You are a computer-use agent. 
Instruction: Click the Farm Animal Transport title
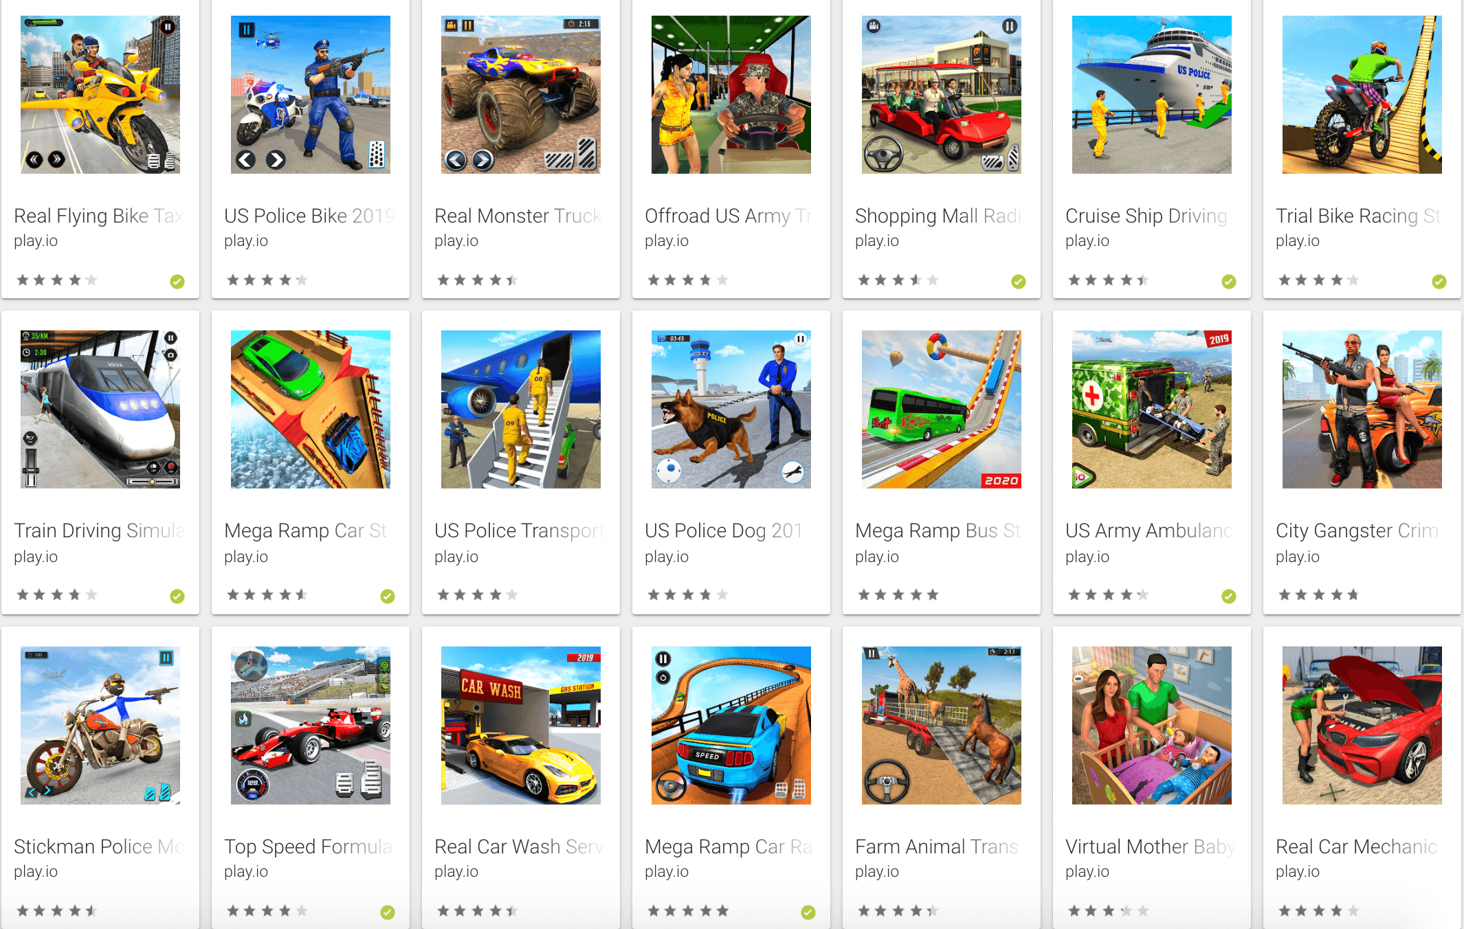[x=938, y=847]
